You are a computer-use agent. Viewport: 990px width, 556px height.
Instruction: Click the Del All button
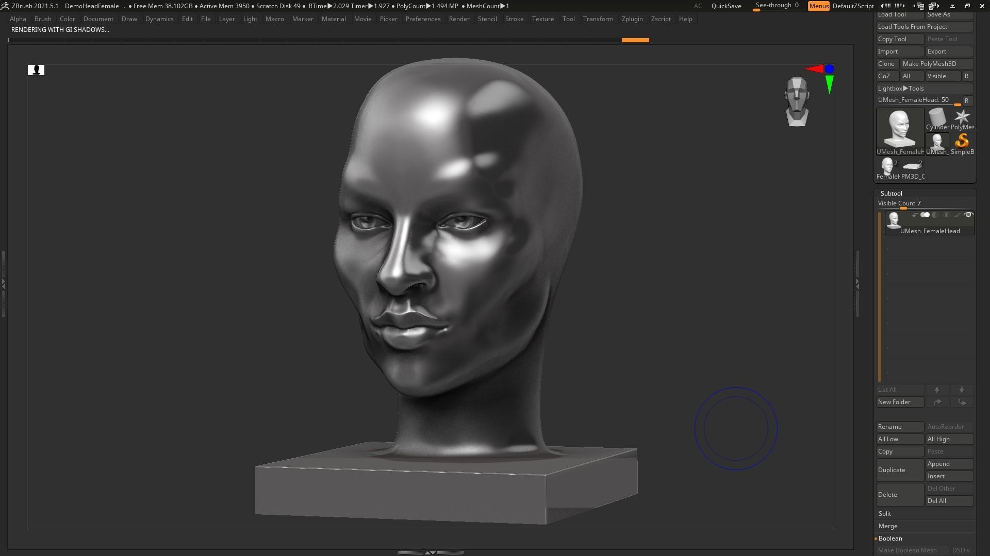click(949, 501)
